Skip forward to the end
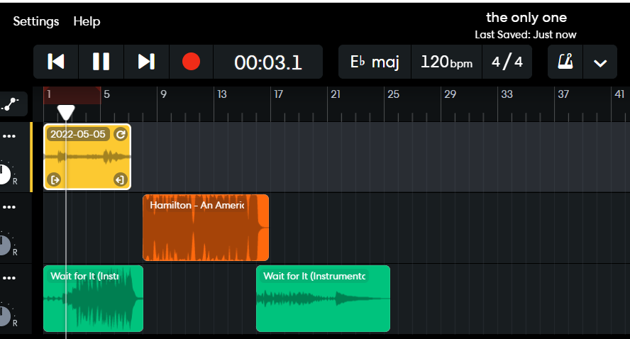This screenshot has width=630, height=339. pyautogui.click(x=146, y=62)
